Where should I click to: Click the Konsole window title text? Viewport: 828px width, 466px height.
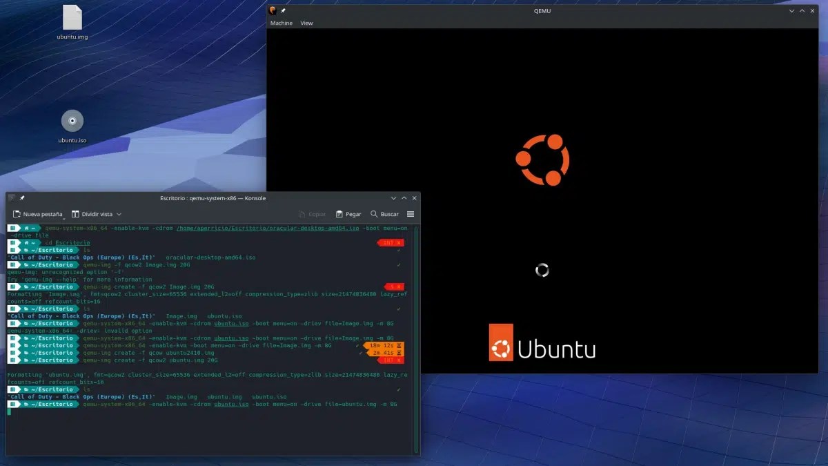click(213, 198)
